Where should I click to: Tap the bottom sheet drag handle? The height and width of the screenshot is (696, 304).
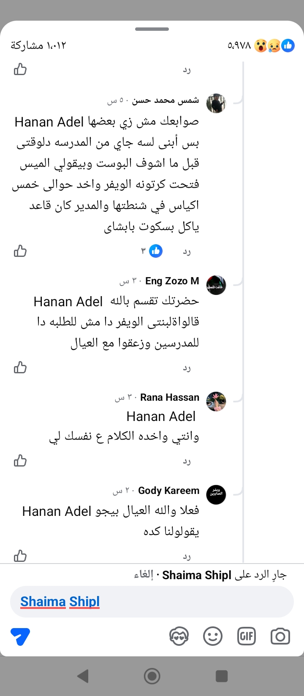pyautogui.click(x=152, y=29)
